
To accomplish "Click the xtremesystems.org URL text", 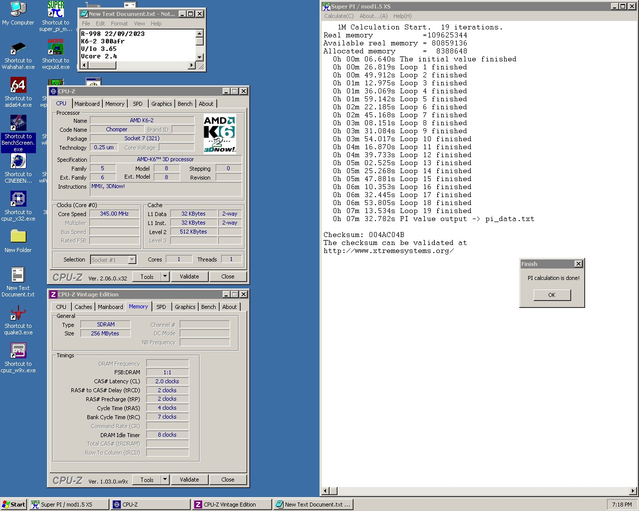I will 389,251.
